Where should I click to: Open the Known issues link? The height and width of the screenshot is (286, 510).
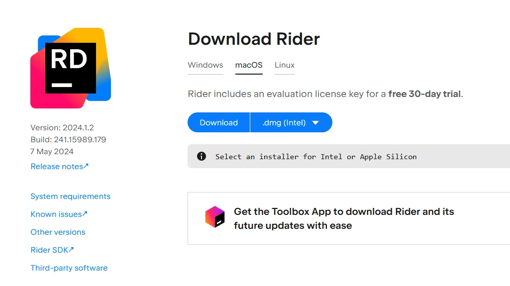tap(56, 214)
